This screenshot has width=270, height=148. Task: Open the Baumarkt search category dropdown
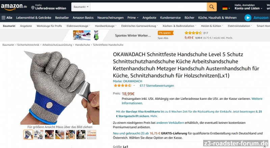(x=81, y=7)
